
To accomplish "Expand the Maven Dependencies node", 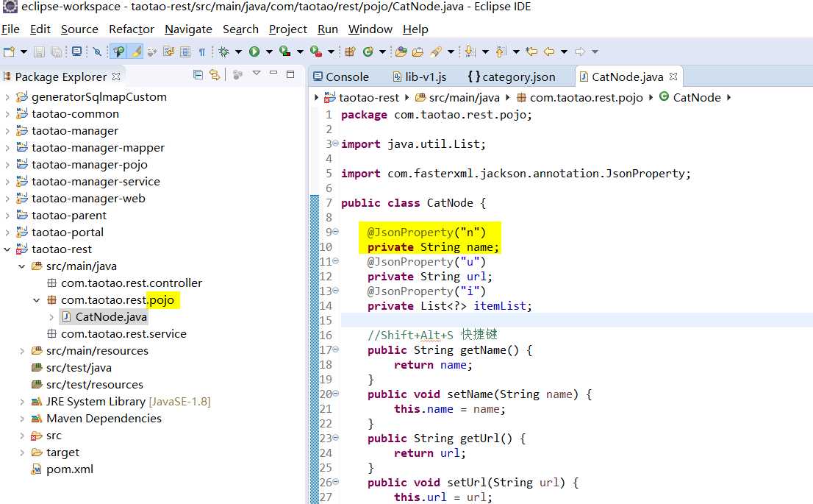I will pyautogui.click(x=22, y=419).
